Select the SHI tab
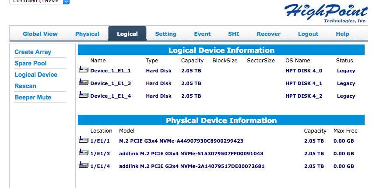This screenshot has width=376, height=188. click(234, 34)
